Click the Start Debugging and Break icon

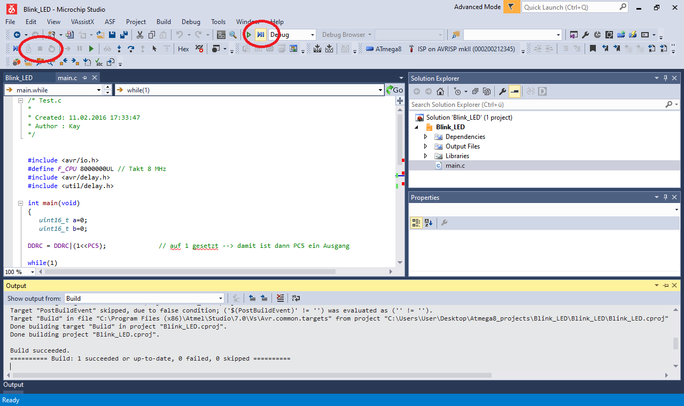(260, 35)
